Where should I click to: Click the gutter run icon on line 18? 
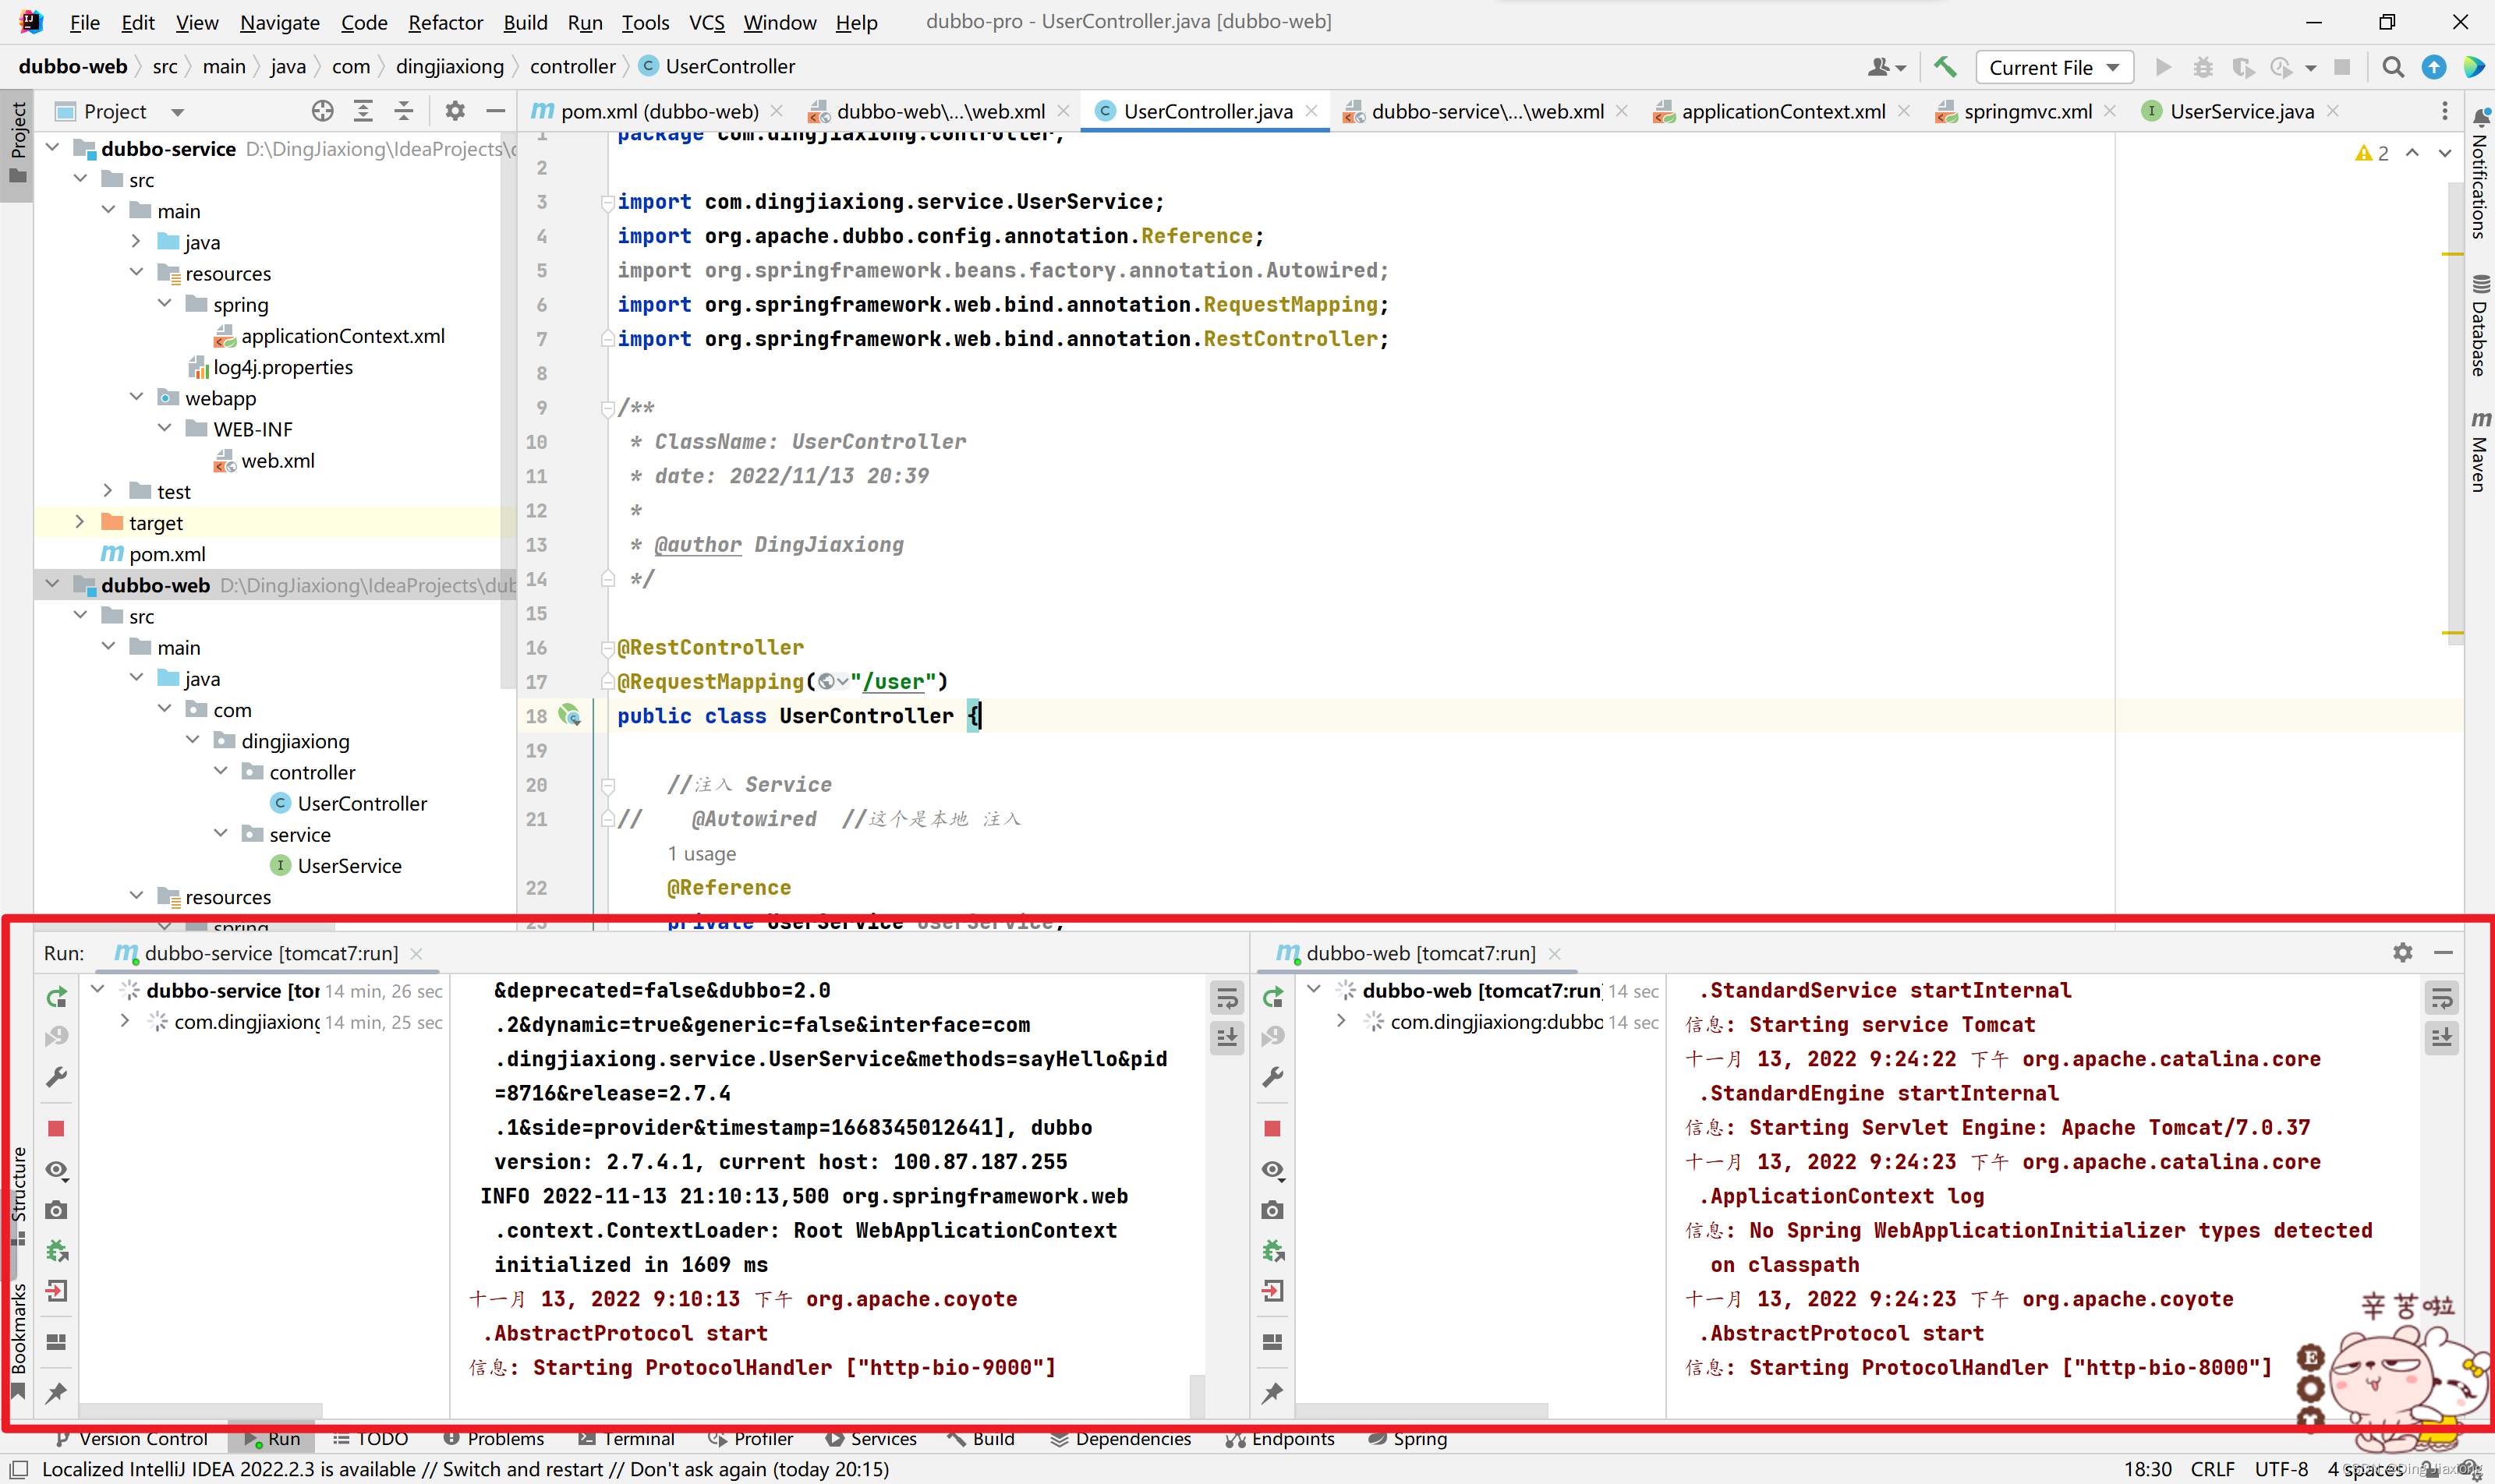pyautogui.click(x=569, y=715)
